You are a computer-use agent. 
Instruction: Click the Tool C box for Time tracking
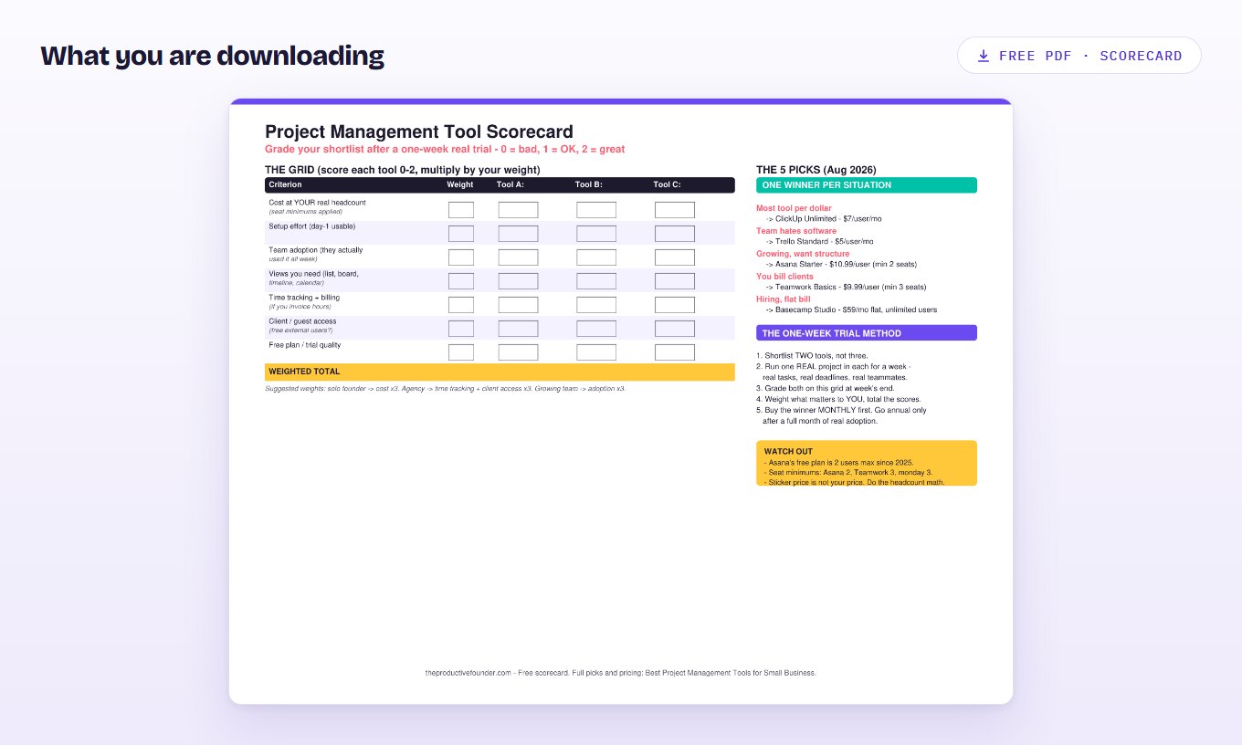point(675,305)
